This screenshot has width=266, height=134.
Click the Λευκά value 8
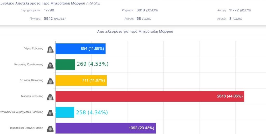(x=230, y=19)
